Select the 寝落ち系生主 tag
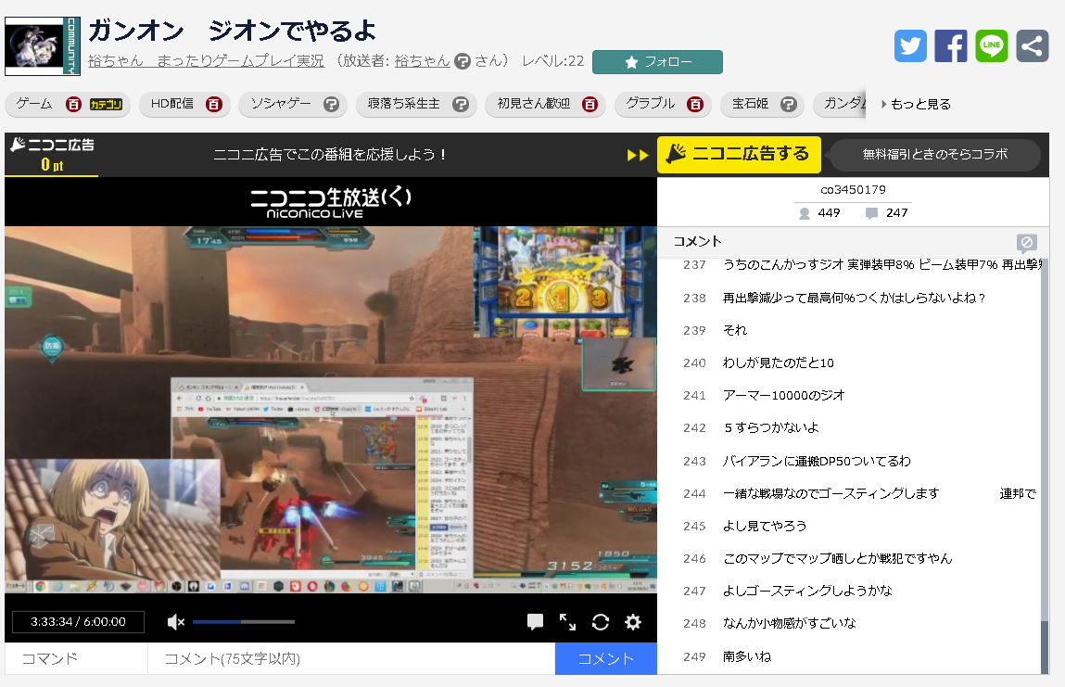The image size is (1065, 687). 403,103
